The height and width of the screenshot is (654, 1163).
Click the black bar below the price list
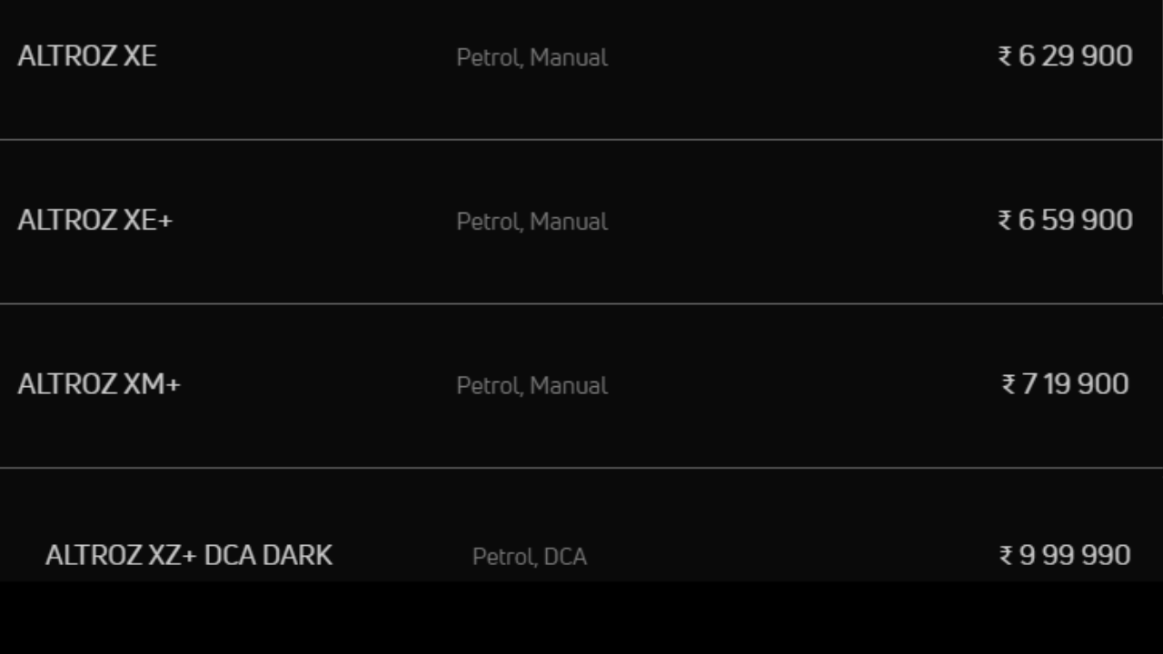(581, 618)
